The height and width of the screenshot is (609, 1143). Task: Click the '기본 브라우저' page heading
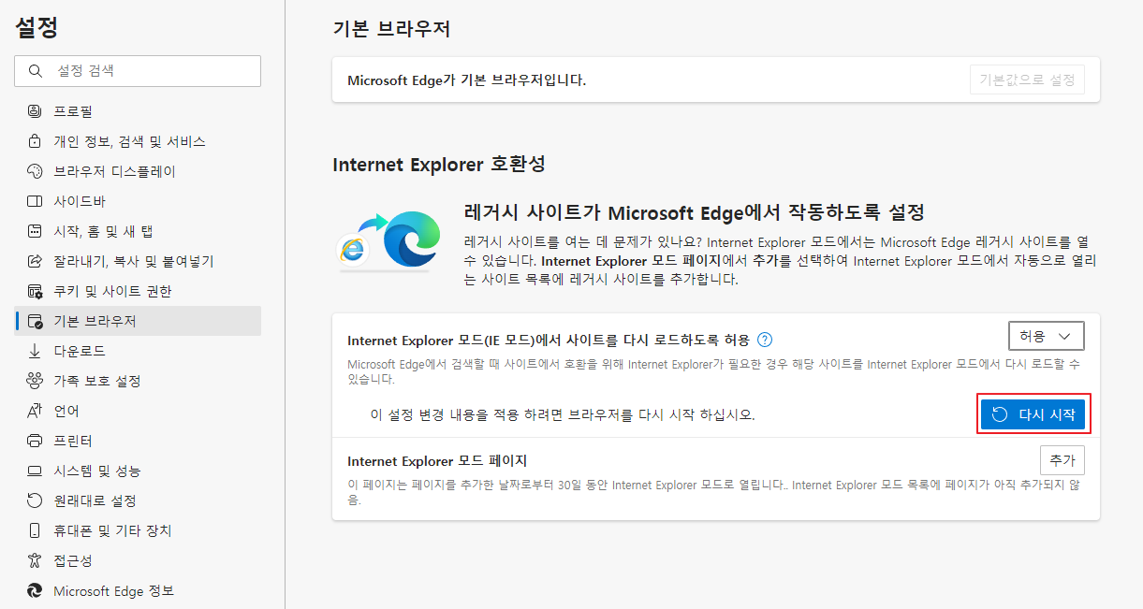click(x=391, y=29)
